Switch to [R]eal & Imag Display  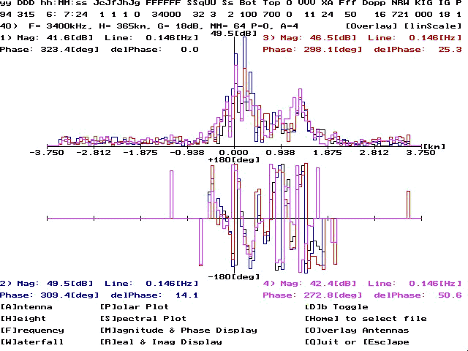pyautogui.click(x=161, y=342)
